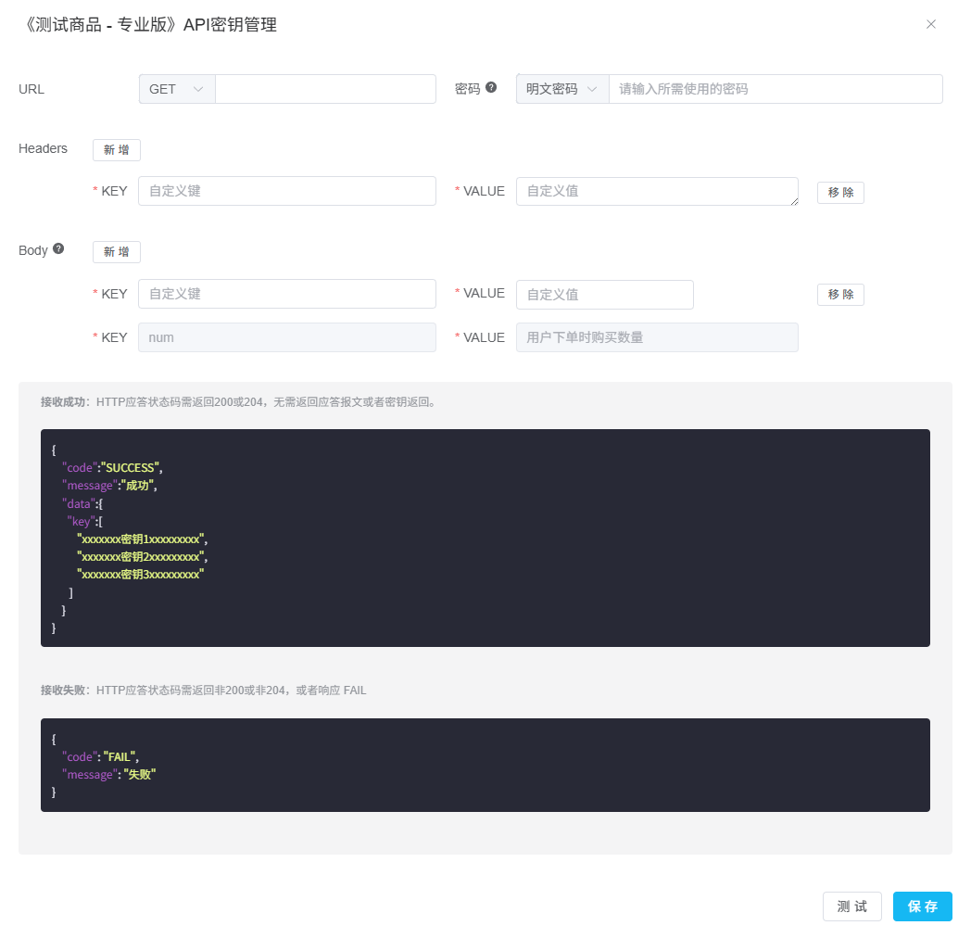Open the HTTP method dropdown showing GET

tap(176, 88)
